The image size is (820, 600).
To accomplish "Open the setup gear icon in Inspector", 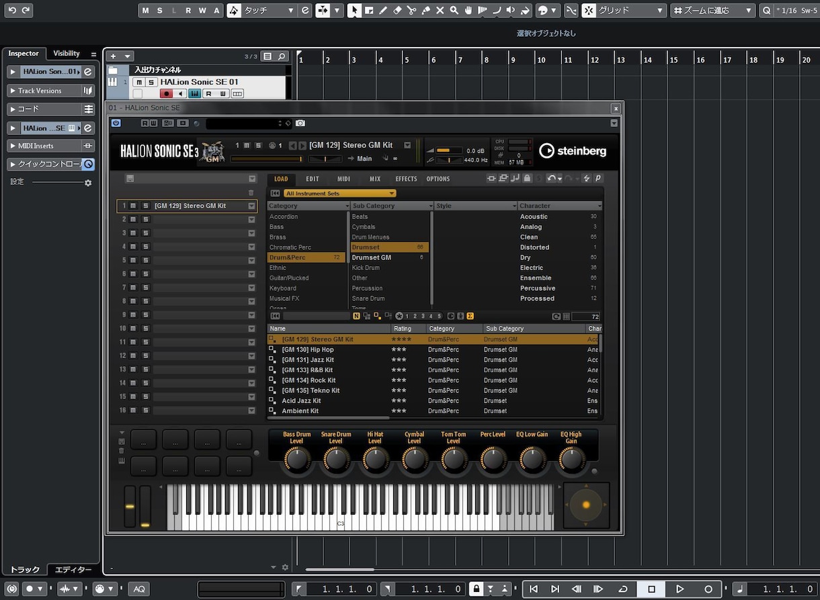I will (x=88, y=182).
